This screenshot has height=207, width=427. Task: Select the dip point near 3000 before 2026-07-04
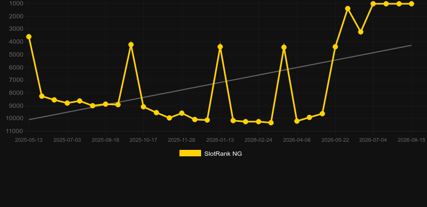pos(361,32)
